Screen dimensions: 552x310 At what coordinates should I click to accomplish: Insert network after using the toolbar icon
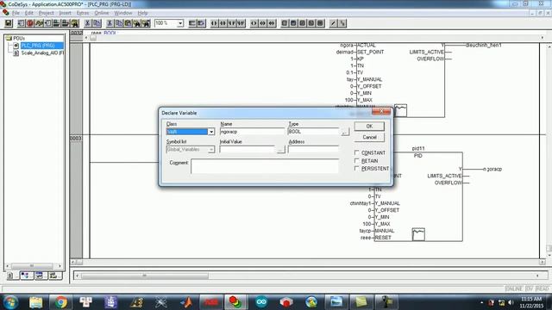coord(201,23)
